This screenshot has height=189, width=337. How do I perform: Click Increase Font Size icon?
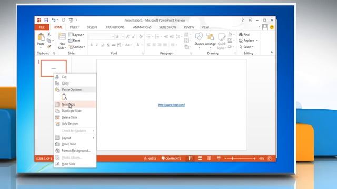(128, 37)
